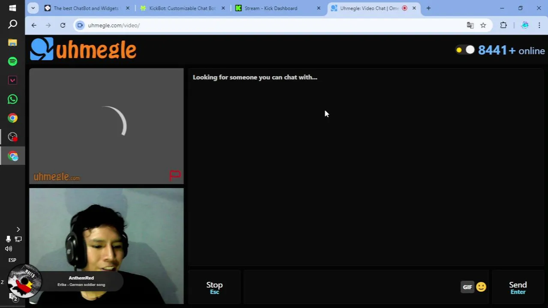Click the red report flag on stranger video

175,175
